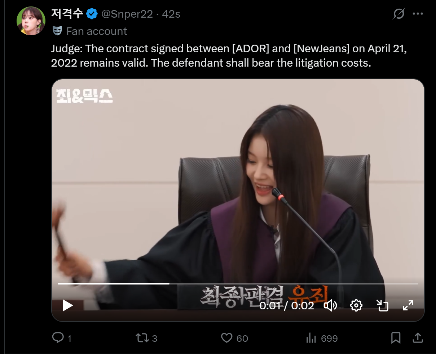Image resolution: width=436 pixels, height=354 pixels.
Task: Open the @Snper22 handle link
Action: [x=127, y=14]
